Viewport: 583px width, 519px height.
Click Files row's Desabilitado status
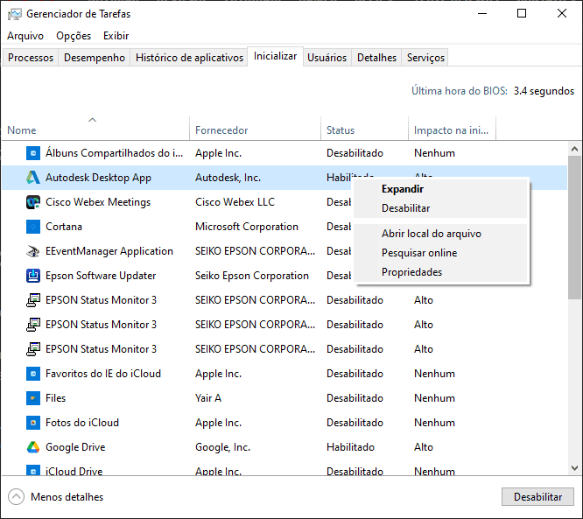(355, 398)
